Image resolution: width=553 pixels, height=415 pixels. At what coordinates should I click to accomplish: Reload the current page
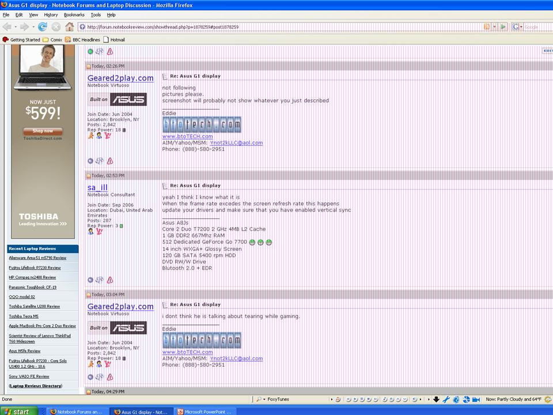pyautogui.click(x=43, y=27)
